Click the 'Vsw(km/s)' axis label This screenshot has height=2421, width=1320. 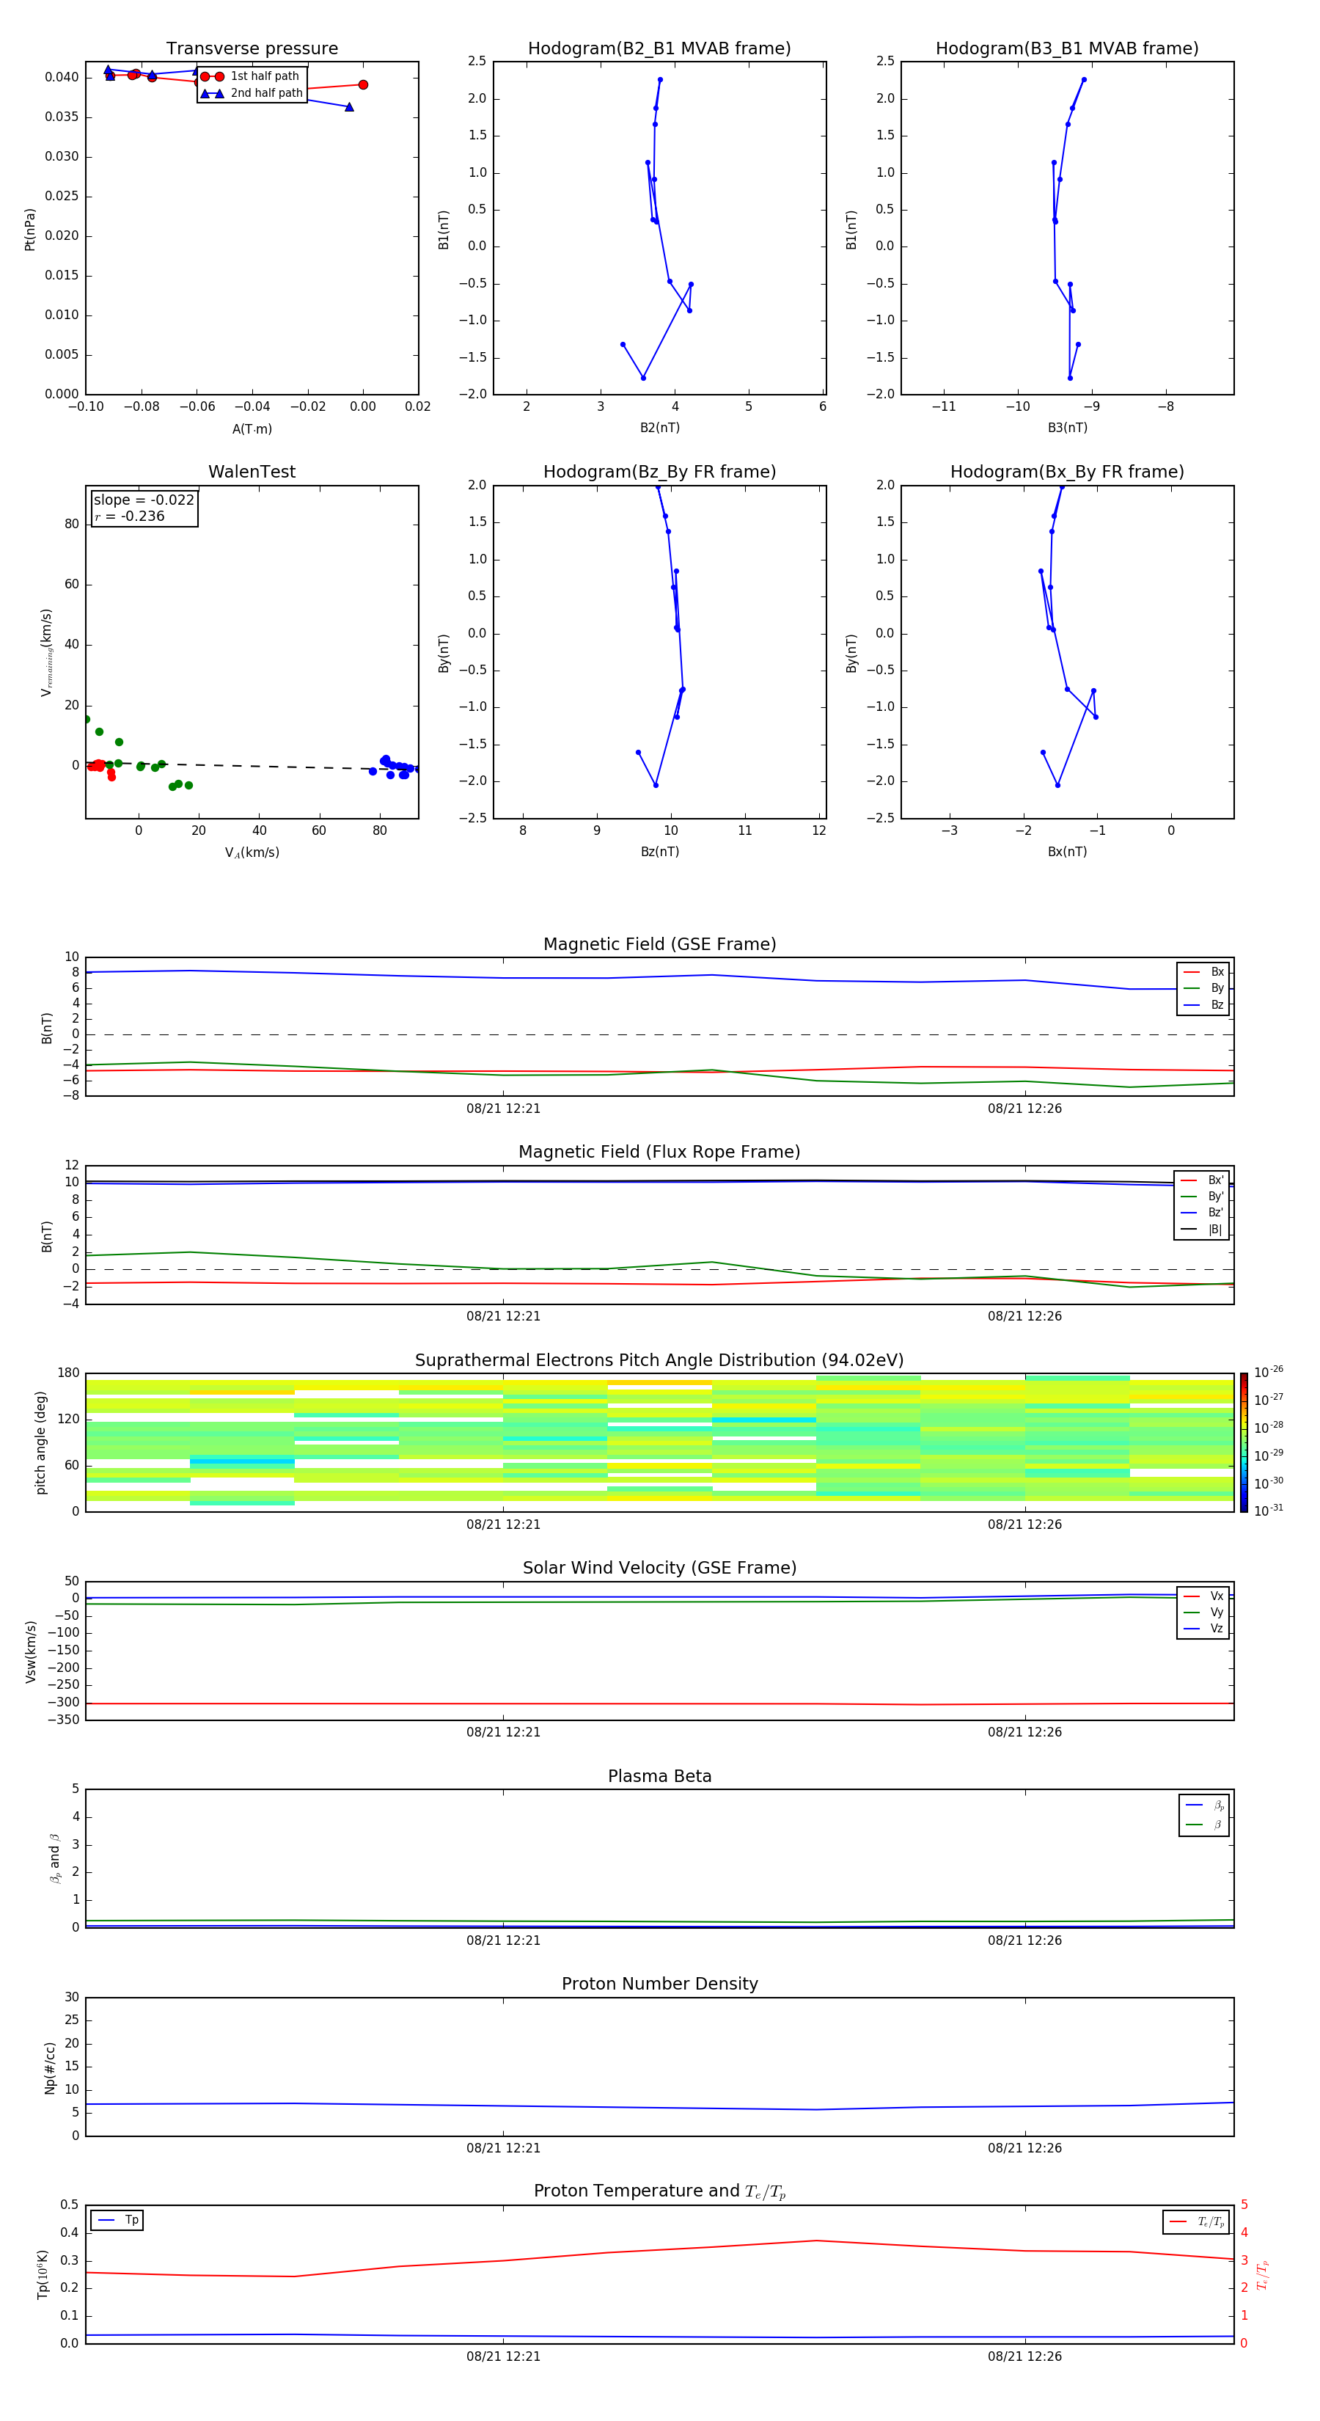31,1651
